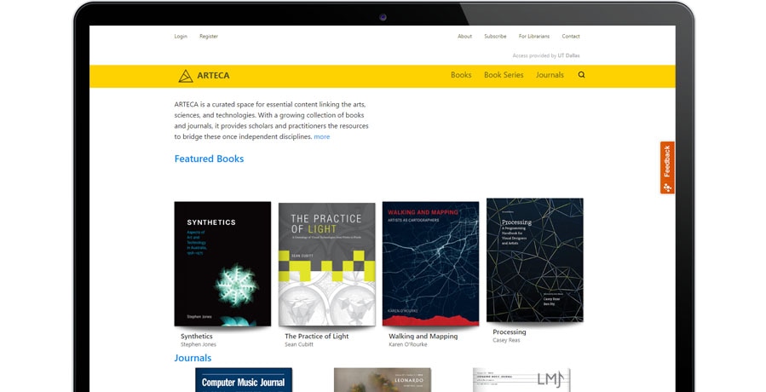The width and height of the screenshot is (766, 392).
Task: Click the ARTECA wordmark in the header
Action: pyautogui.click(x=214, y=76)
